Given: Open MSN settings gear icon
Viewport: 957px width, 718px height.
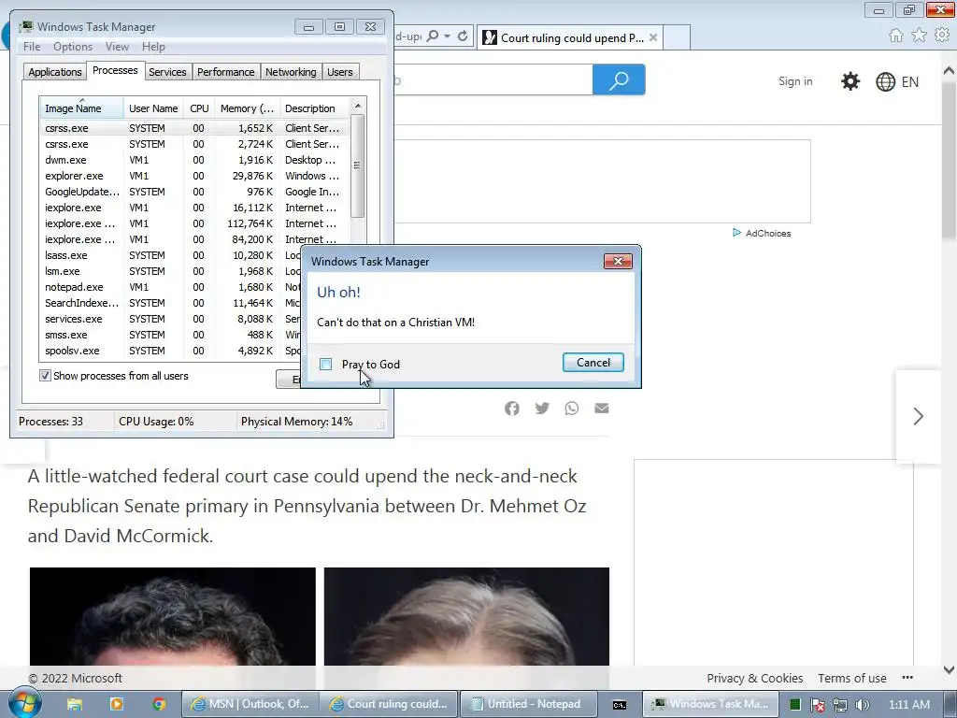Looking at the screenshot, I should point(850,81).
